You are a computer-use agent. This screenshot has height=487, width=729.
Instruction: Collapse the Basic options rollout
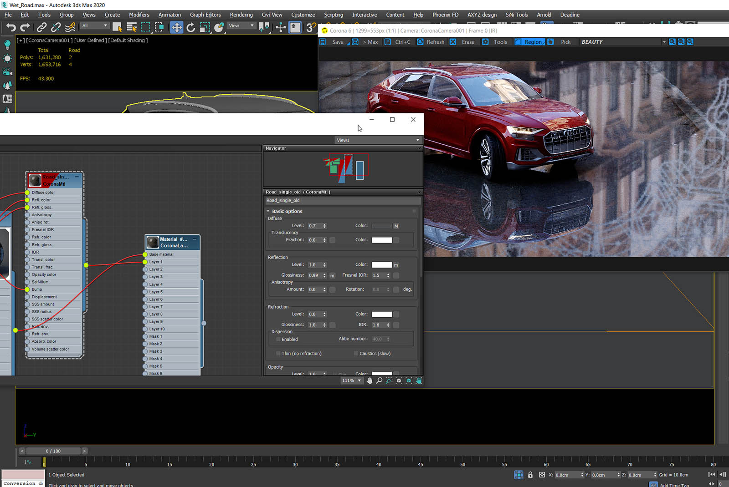(x=268, y=211)
